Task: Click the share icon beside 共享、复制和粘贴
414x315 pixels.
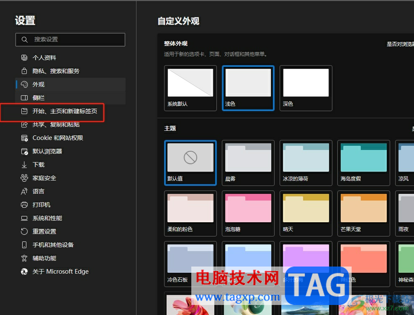Action: [24, 124]
